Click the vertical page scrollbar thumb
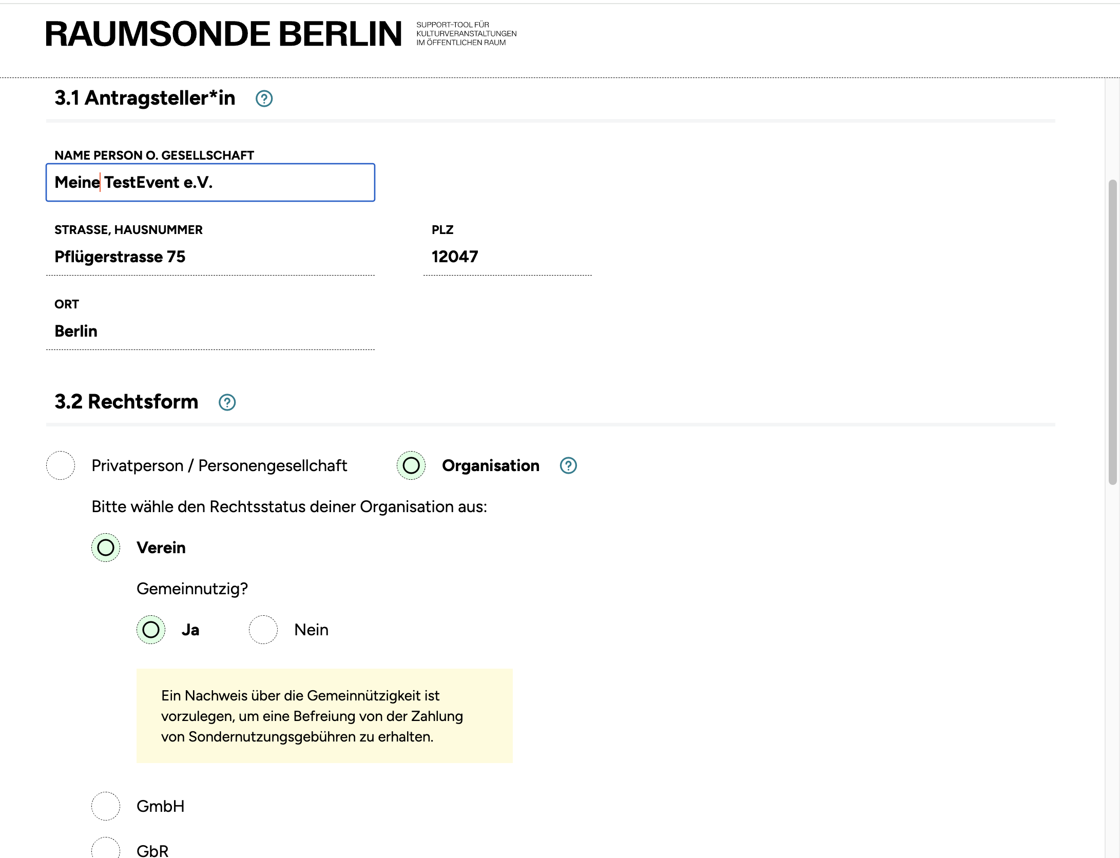 [x=1112, y=331]
